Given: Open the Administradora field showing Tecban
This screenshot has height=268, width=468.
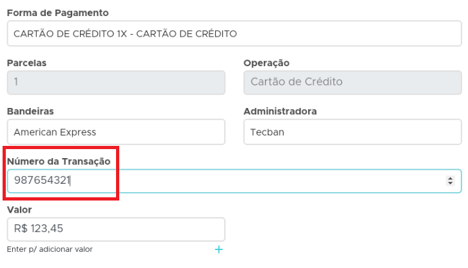Looking at the screenshot, I should click(353, 132).
